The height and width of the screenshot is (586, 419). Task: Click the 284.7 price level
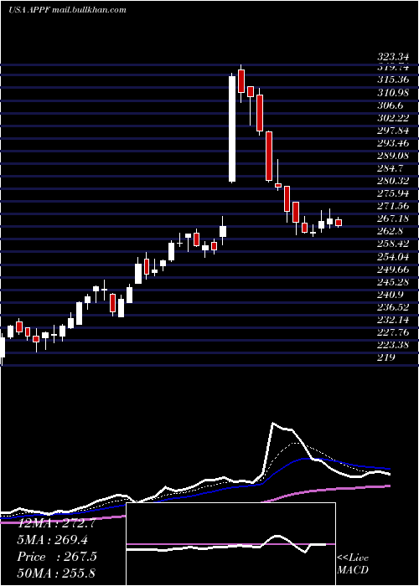click(391, 168)
